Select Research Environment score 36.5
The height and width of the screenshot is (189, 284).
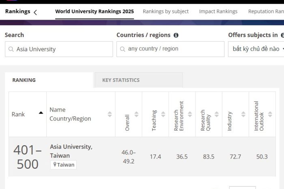click(182, 157)
